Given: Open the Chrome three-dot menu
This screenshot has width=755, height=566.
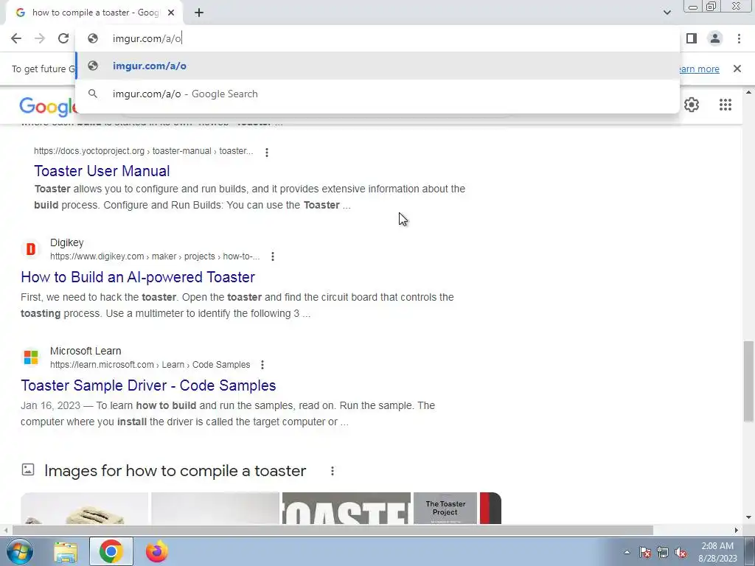Looking at the screenshot, I should [739, 38].
